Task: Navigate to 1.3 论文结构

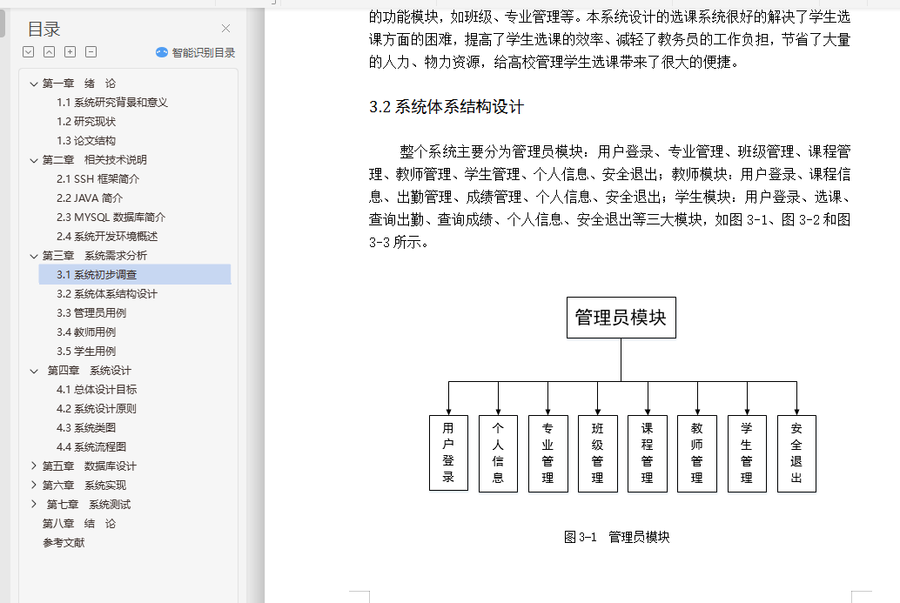Action: tap(86, 141)
